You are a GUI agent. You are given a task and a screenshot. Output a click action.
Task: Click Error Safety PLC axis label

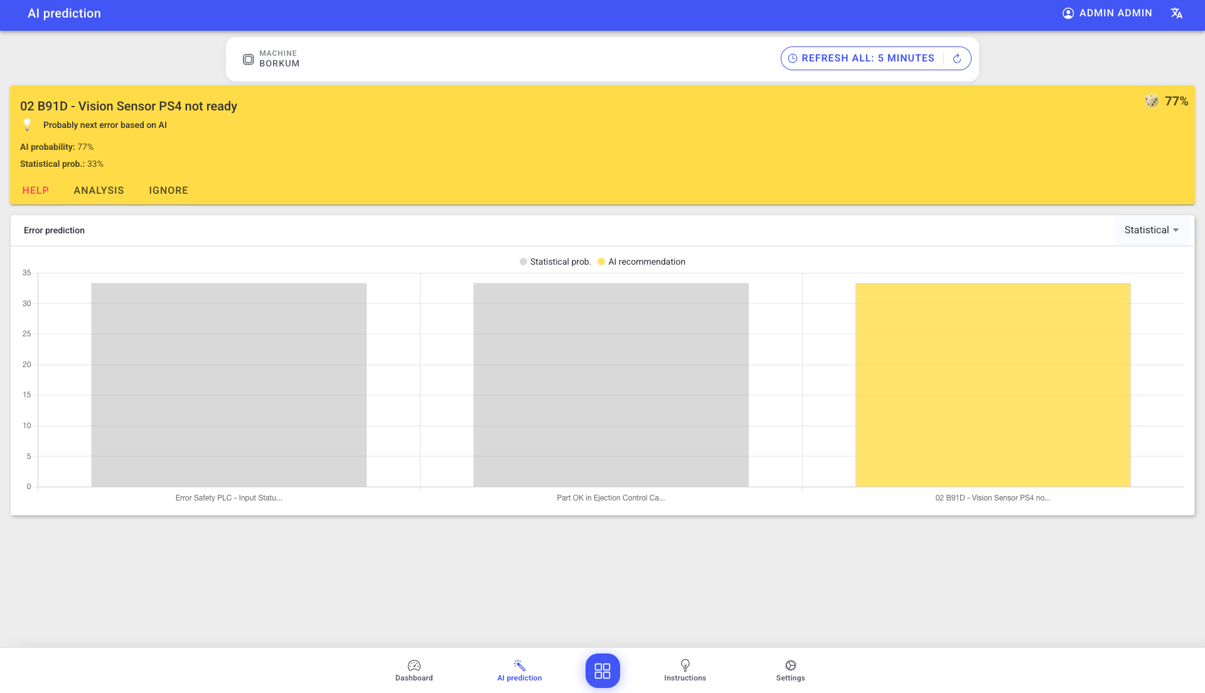229,498
